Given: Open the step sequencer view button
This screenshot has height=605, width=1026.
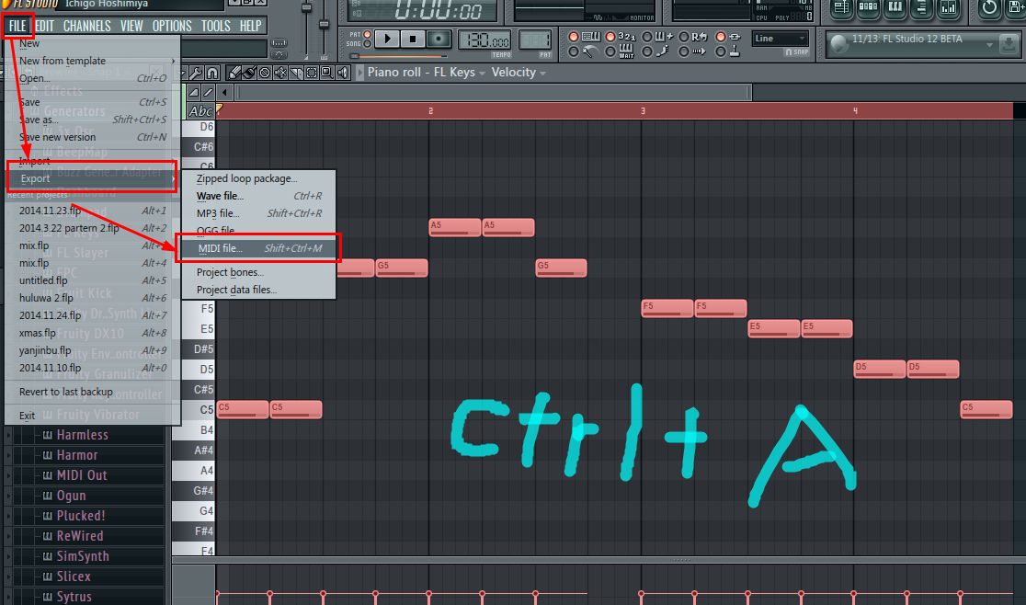Looking at the screenshot, I should coord(868,8).
